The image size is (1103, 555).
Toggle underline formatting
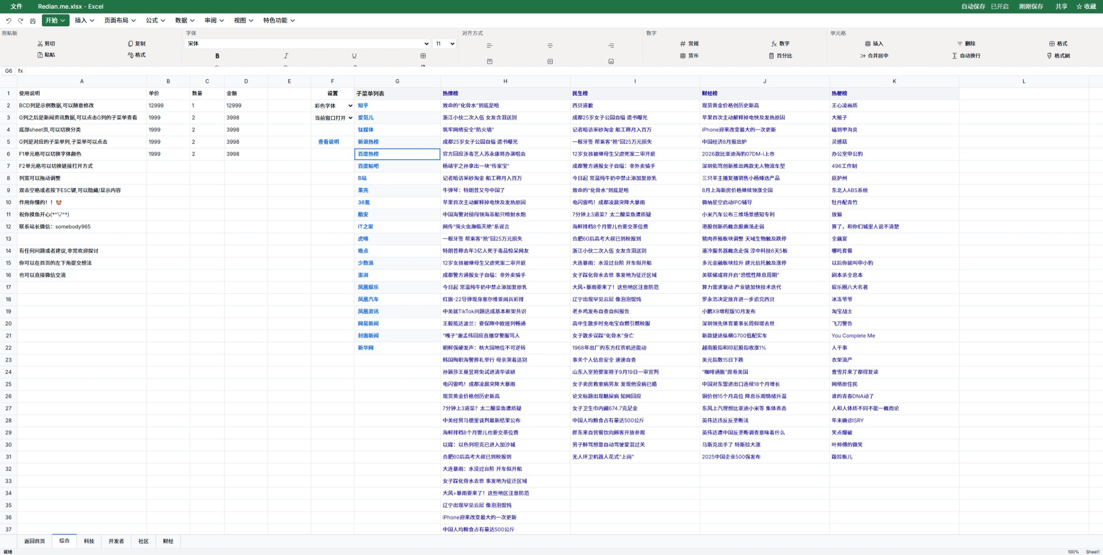point(354,56)
